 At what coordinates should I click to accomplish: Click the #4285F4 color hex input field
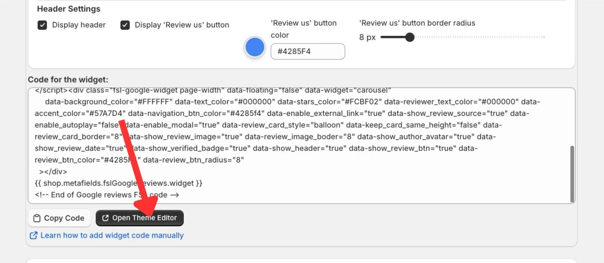click(308, 51)
